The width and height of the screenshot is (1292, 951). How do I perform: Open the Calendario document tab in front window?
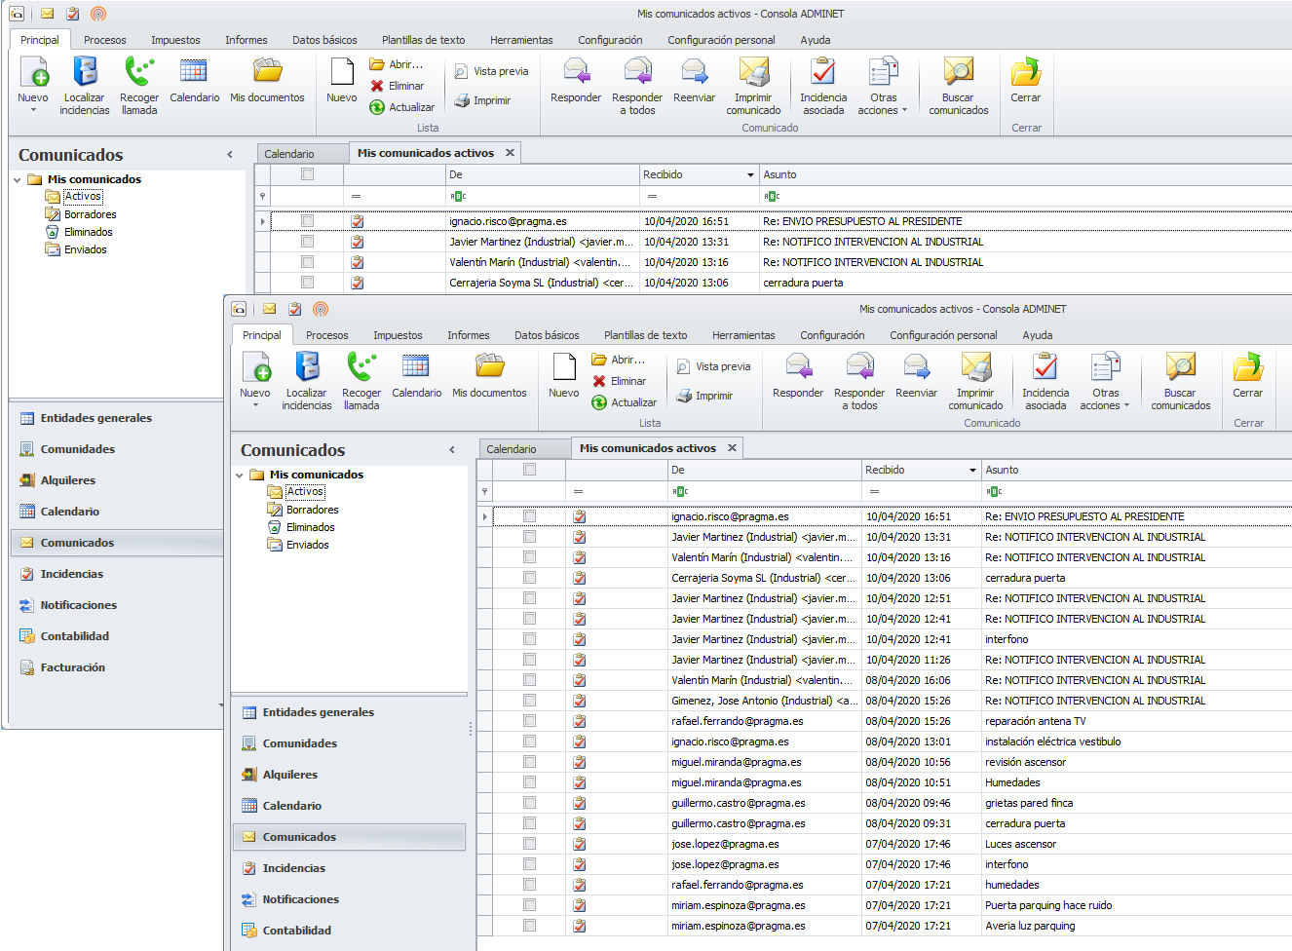tap(512, 449)
